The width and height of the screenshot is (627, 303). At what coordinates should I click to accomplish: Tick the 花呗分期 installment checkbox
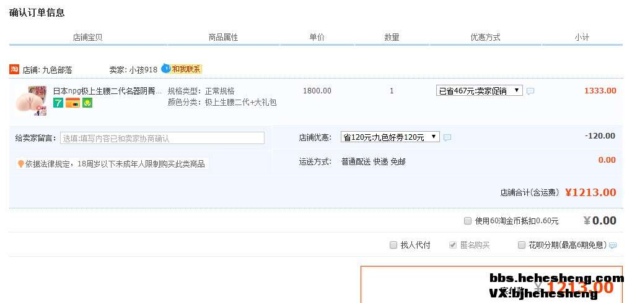(x=522, y=245)
